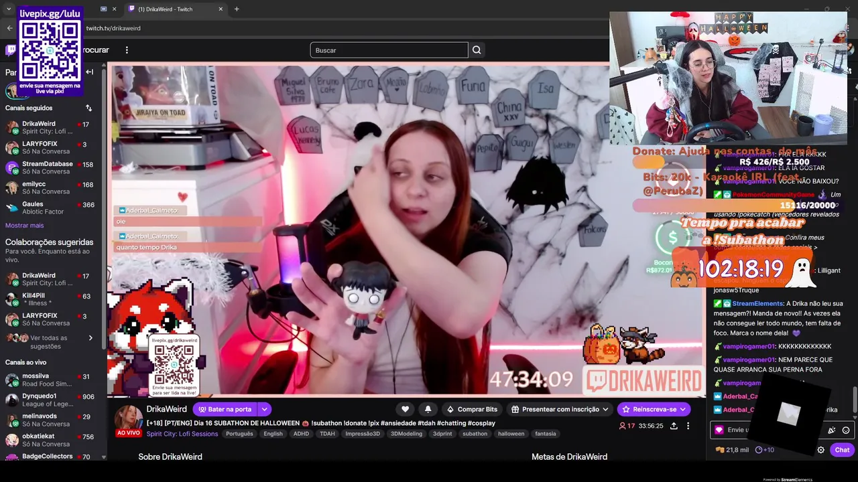Select the English tag
This screenshot has width=858, height=482.
tap(273, 434)
